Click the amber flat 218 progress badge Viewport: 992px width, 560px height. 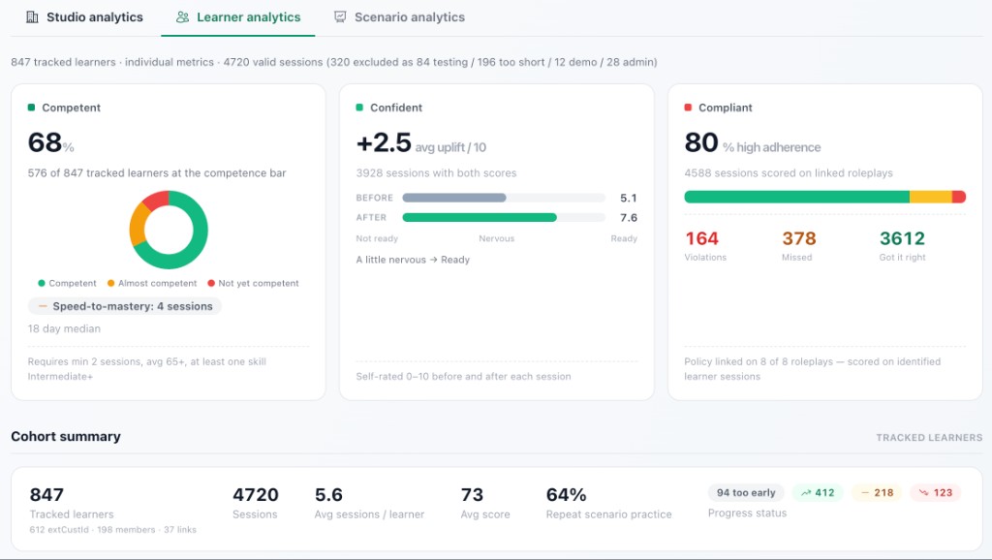pyautogui.click(x=876, y=492)
